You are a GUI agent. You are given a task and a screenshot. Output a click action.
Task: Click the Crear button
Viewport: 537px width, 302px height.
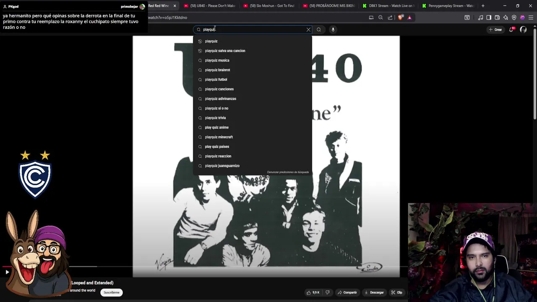click(495, 29)
